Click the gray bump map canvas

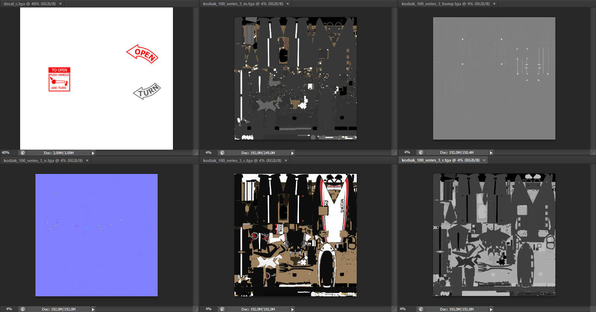(494, 78)
